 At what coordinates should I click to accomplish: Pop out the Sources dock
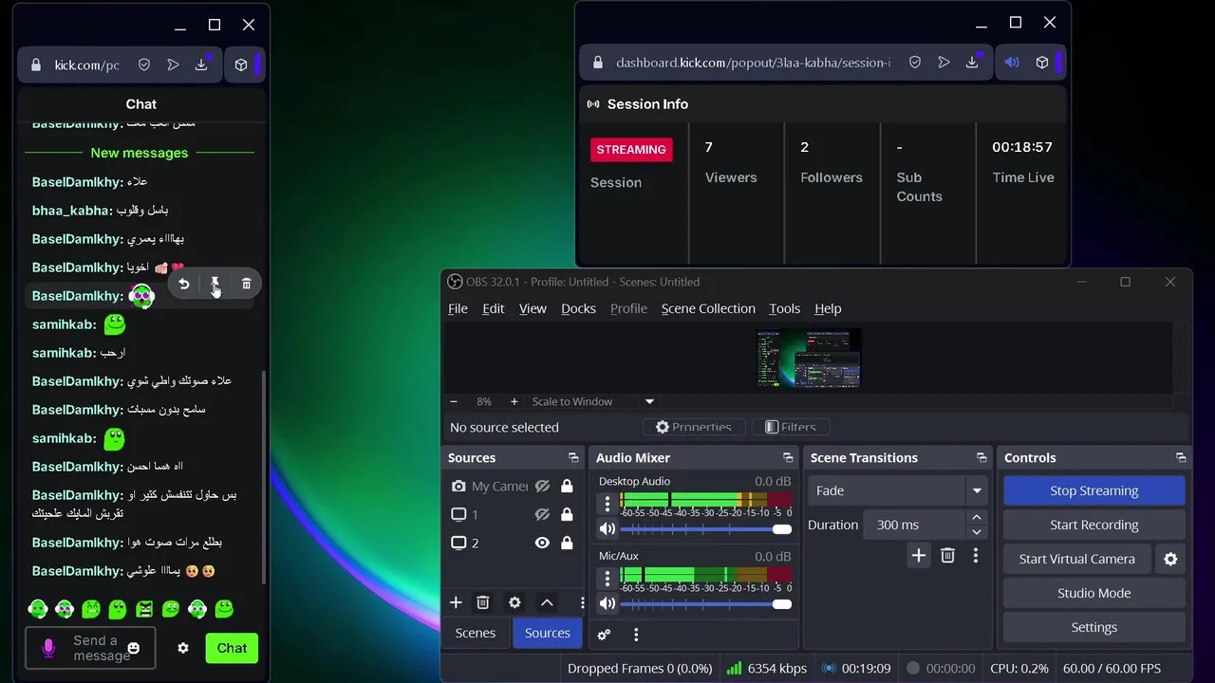[x=573, y=458]
